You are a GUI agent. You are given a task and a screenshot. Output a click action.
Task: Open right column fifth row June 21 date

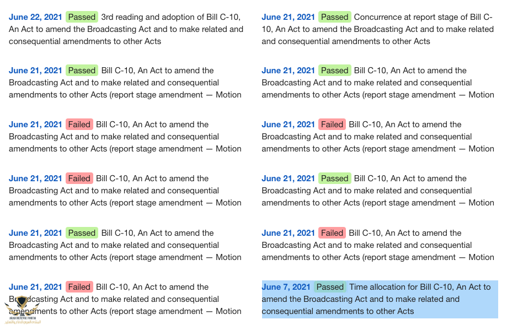pos(288,233)
